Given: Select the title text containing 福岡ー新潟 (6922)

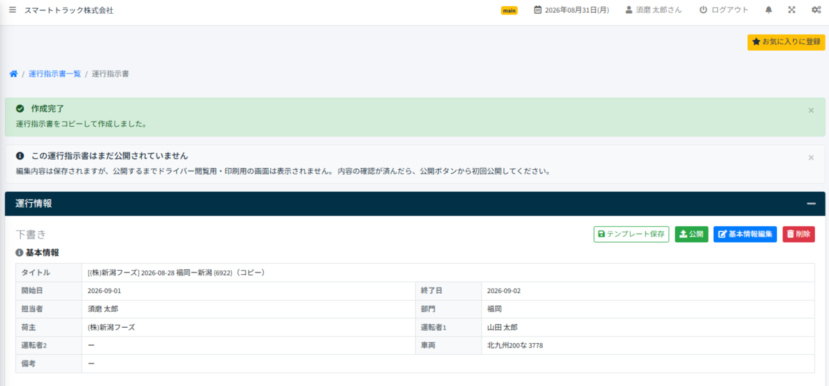Looking at the screenshot, I should coord(176,273).
